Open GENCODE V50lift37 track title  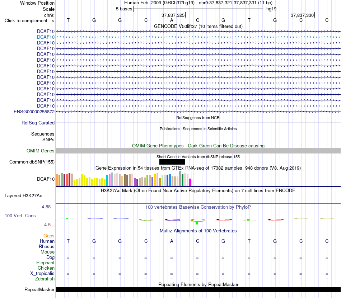tap(198, 26)
